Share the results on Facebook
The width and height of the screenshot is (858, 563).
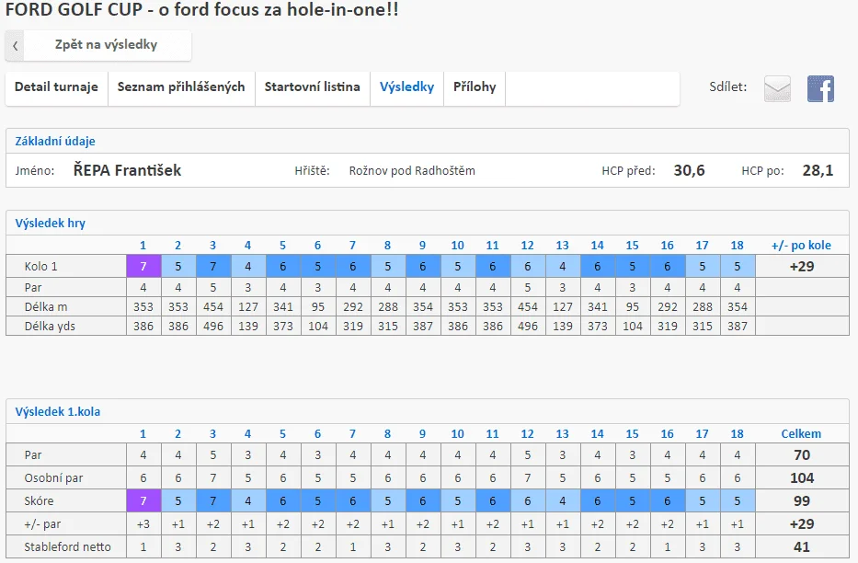[820, 88]
